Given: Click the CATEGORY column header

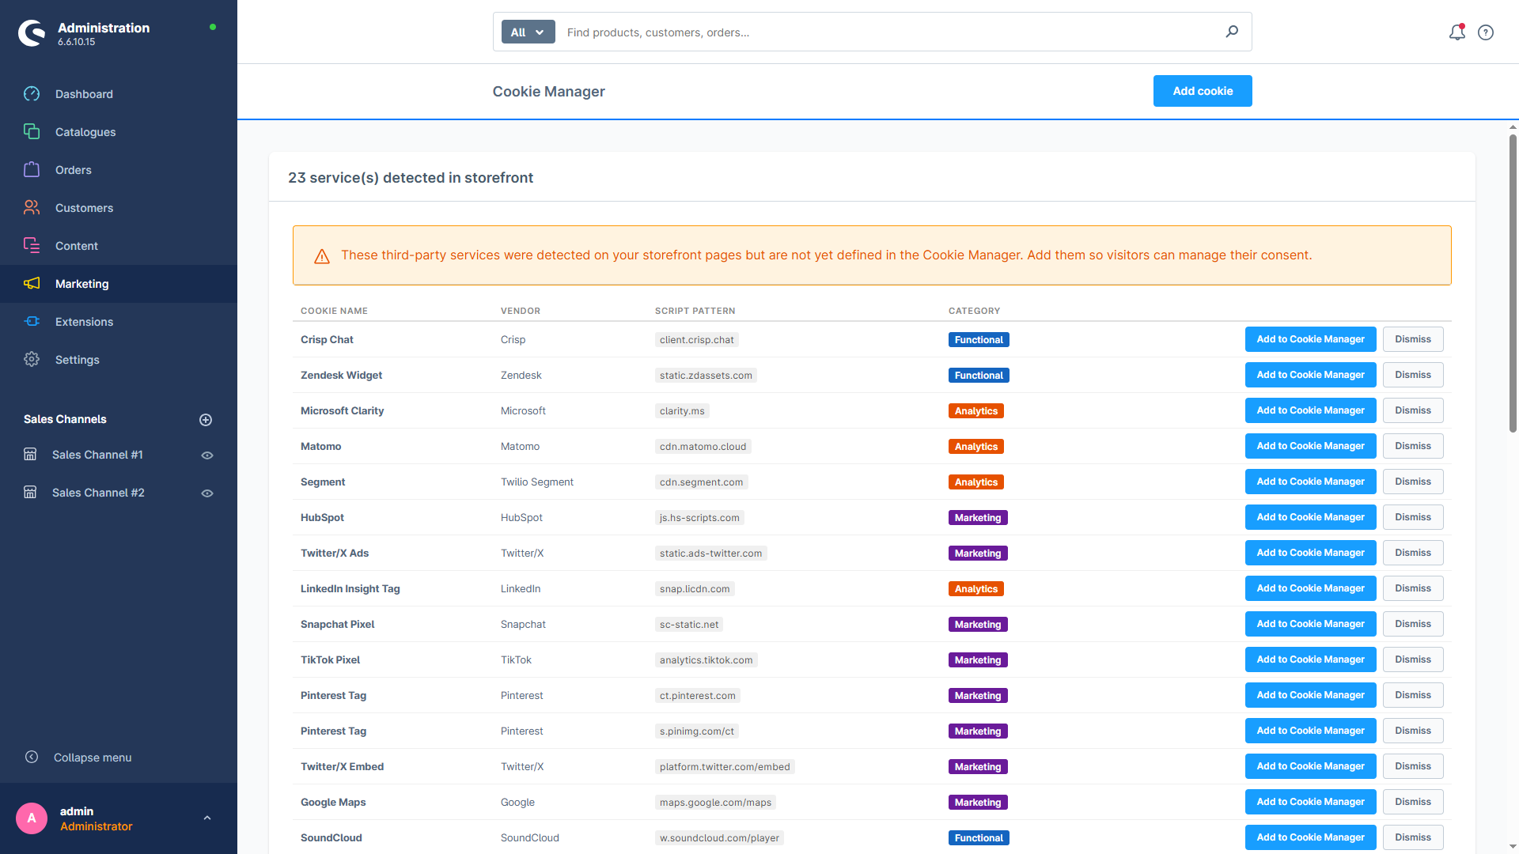Looking at the screenshot, I should [974, 311].
